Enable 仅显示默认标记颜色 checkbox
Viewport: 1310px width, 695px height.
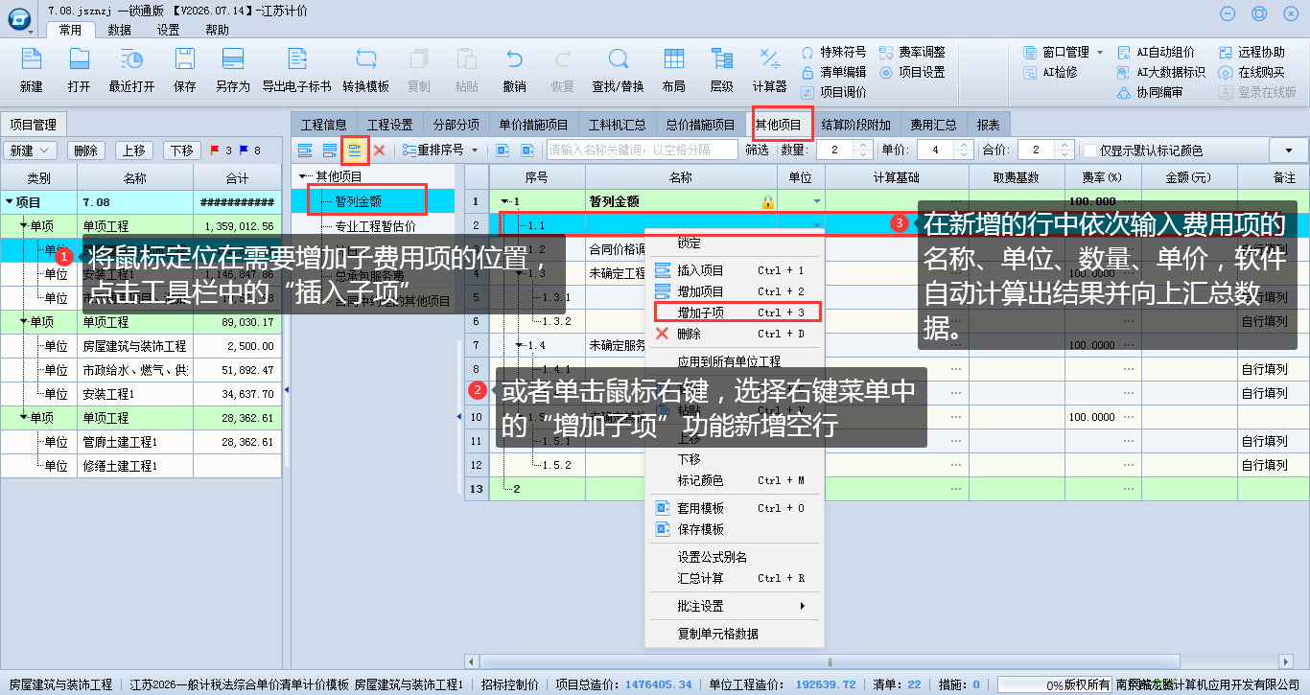(x=1089, y=151)
